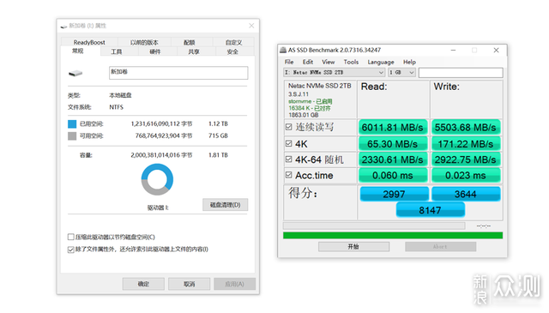Click the 开始 start benchmark button
The image size is (549, 313).
[x=353, y=247]
